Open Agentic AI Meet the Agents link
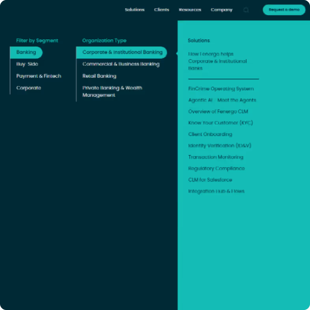Viewport: 310px width, 310px height. coord(222,100)
